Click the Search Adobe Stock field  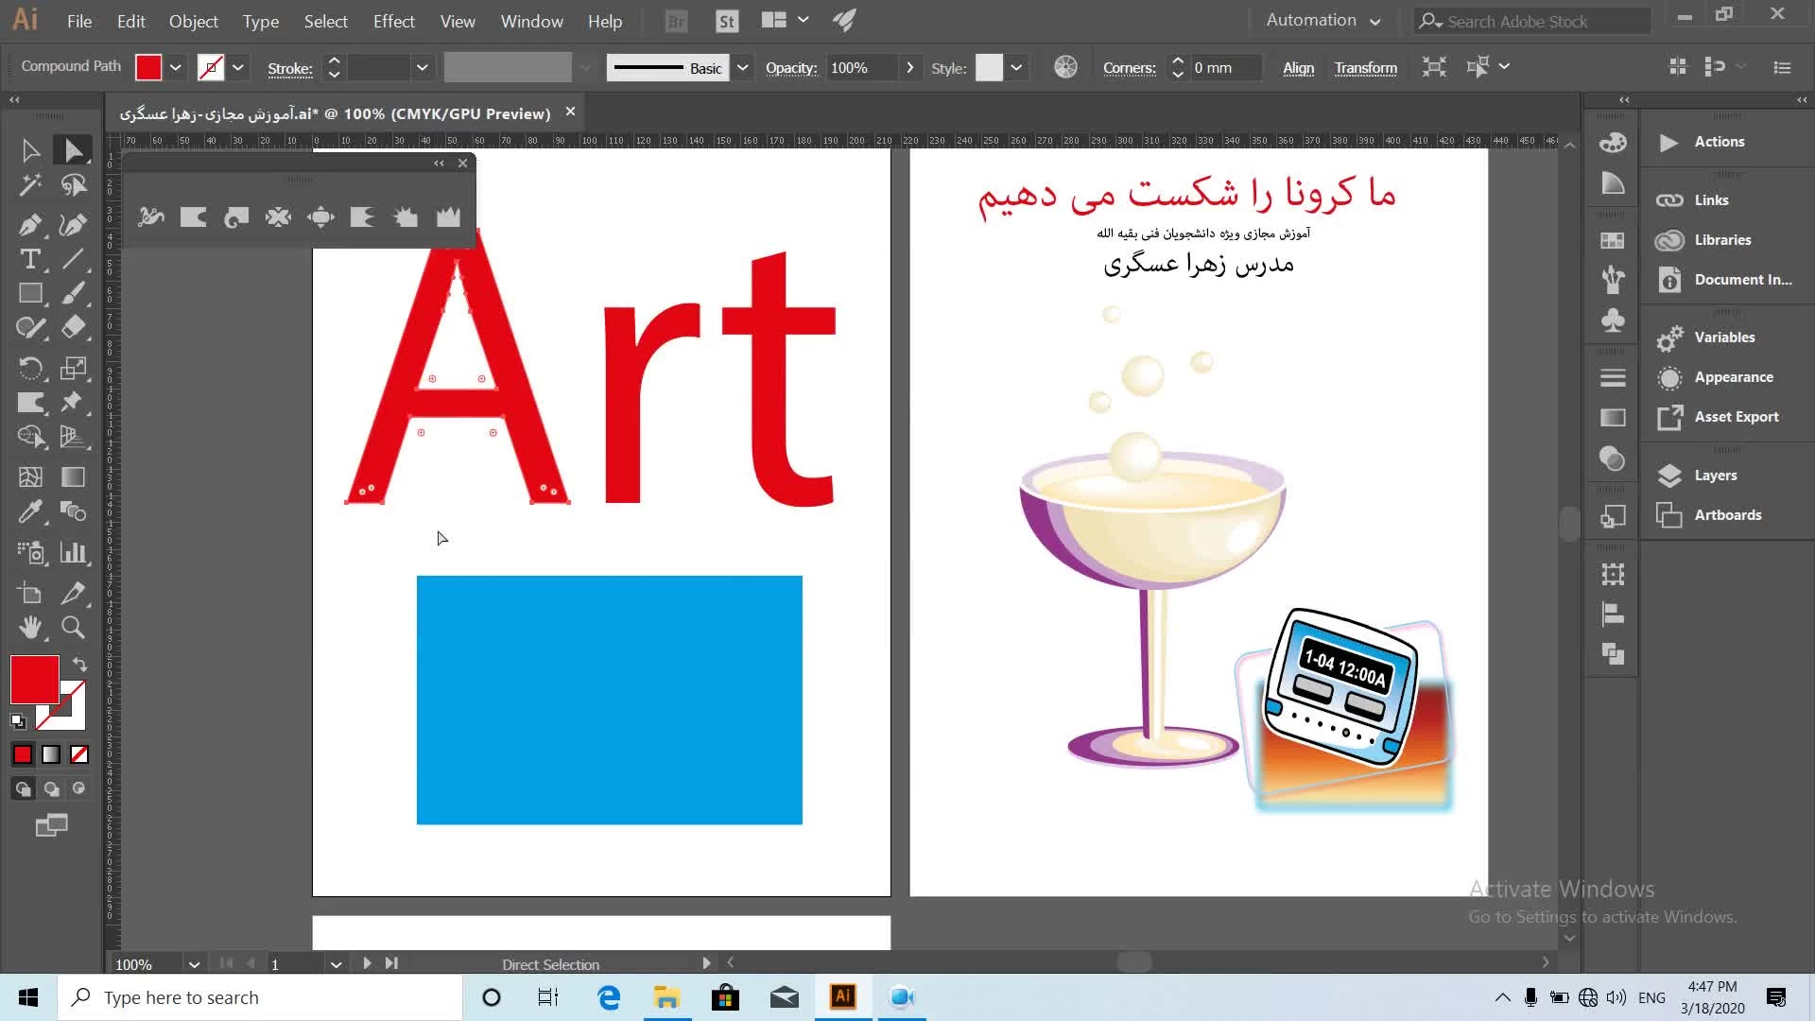(1530, 21)
